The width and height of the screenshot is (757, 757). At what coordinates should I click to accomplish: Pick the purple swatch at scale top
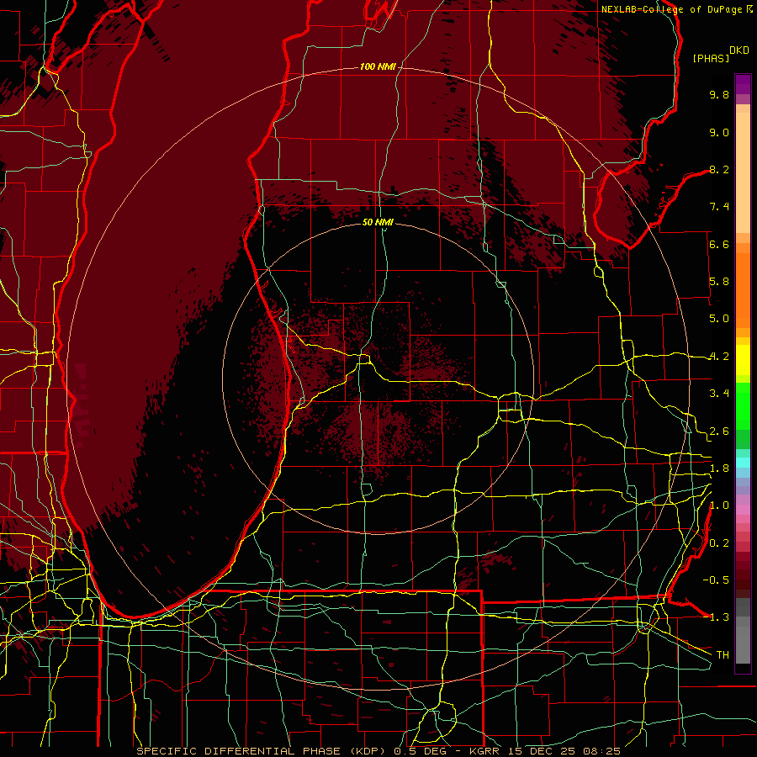743,84
